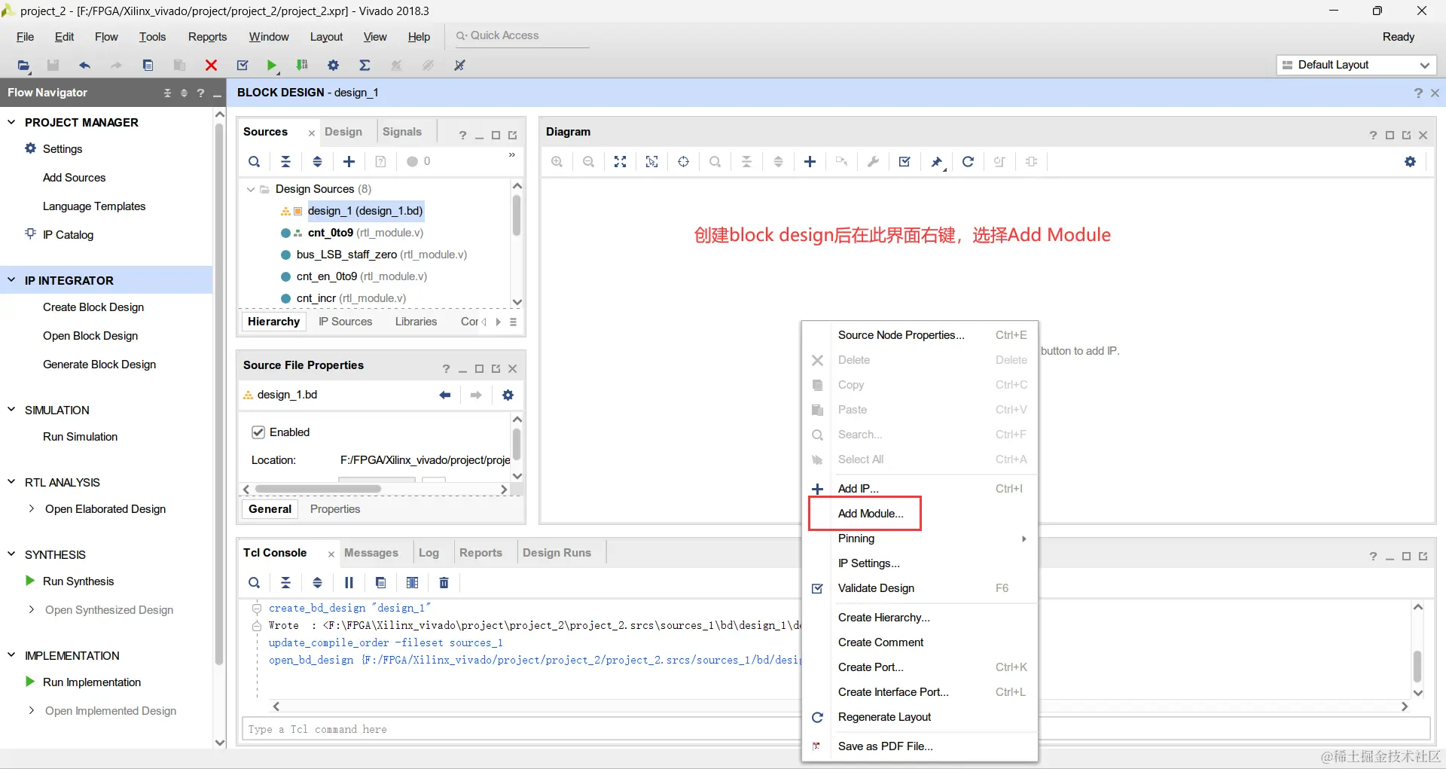1446x769 pixels.
Task: Collapse the Design Sources tree node
Action: pos(251,189)
